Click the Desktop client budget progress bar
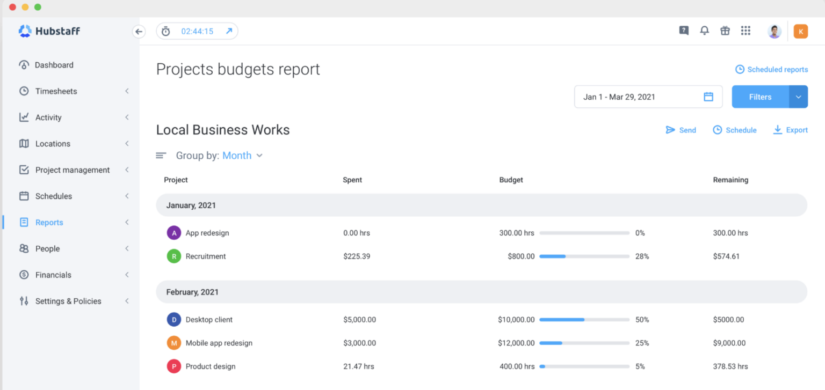The height and width of the screenshot is (390, 825). tap(584, 320)
